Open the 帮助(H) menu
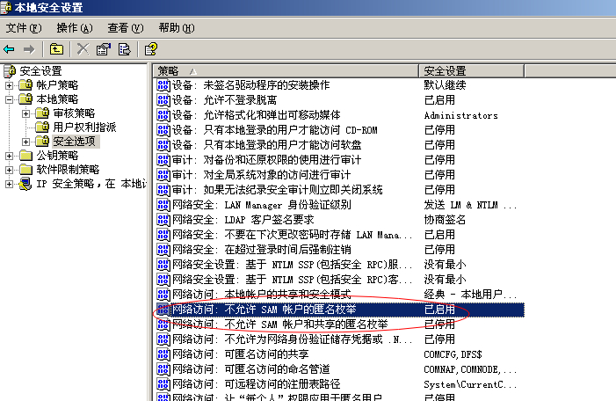The image size is (616, 401). pos(177,28)
